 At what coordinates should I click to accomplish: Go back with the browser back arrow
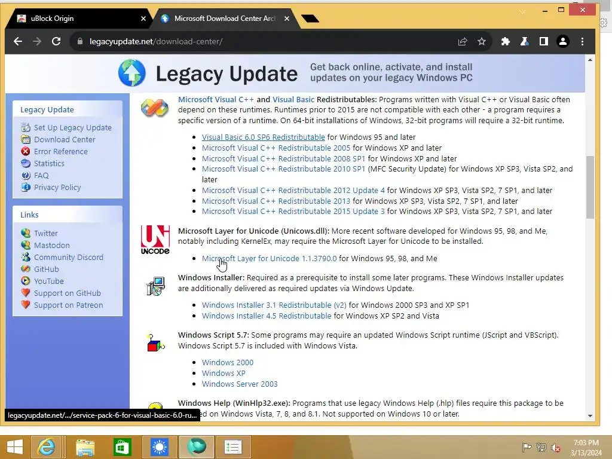click(18, 41)
